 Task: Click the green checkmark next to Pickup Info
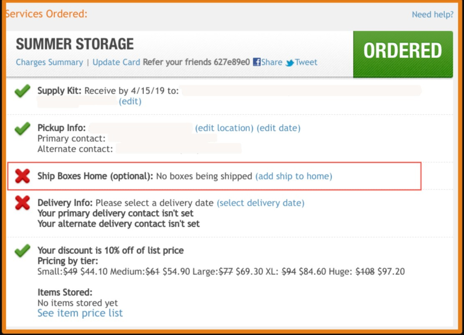(x=23, y=129)
